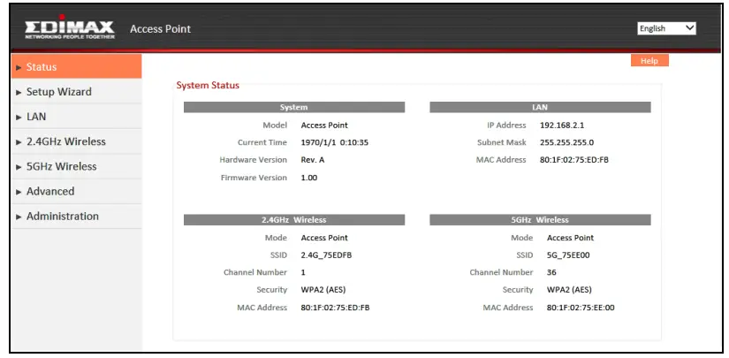Click firmware version value 1.00
The image size is (729, 358).
pyautogui.click(x=308, y=178)
